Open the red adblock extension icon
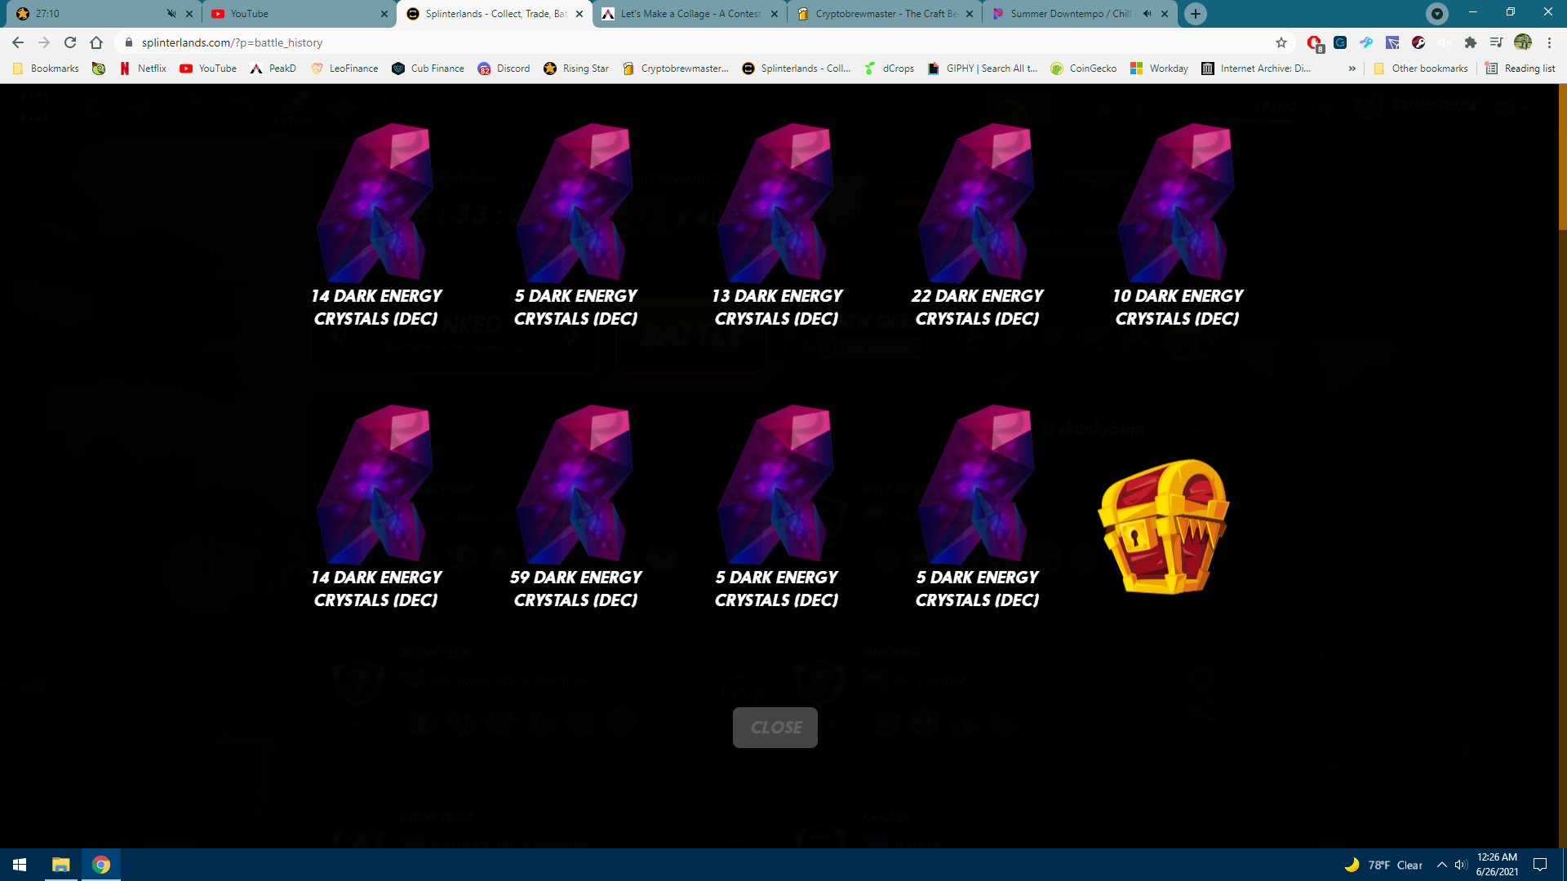The image size is (1567, 881). [x=1314, y=42]
